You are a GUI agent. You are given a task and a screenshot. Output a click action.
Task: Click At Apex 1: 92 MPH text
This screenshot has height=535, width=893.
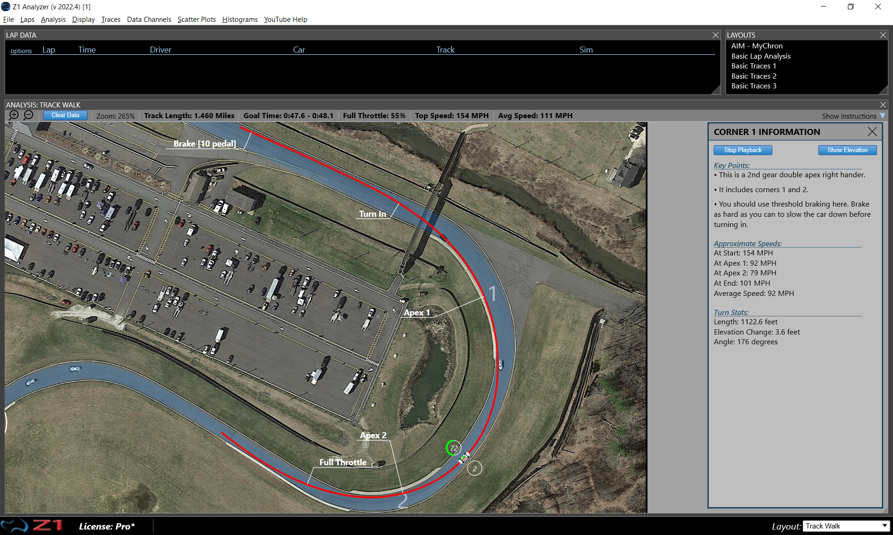[x=745, y=263]
